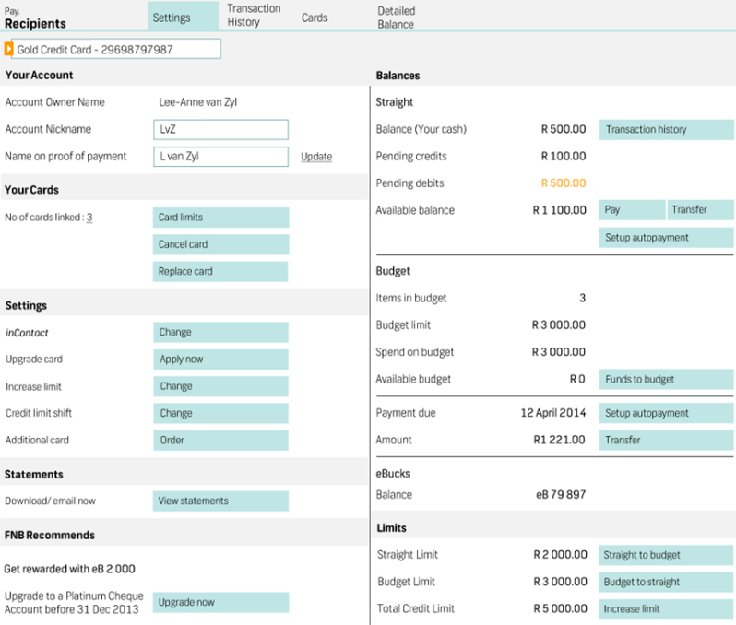This screenshot has height=625, width=736.
Task: Click into the Account Nickname field
Action: [220, 129]
